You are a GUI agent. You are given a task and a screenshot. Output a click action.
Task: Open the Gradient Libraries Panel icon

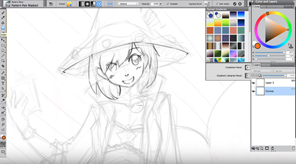247,75
